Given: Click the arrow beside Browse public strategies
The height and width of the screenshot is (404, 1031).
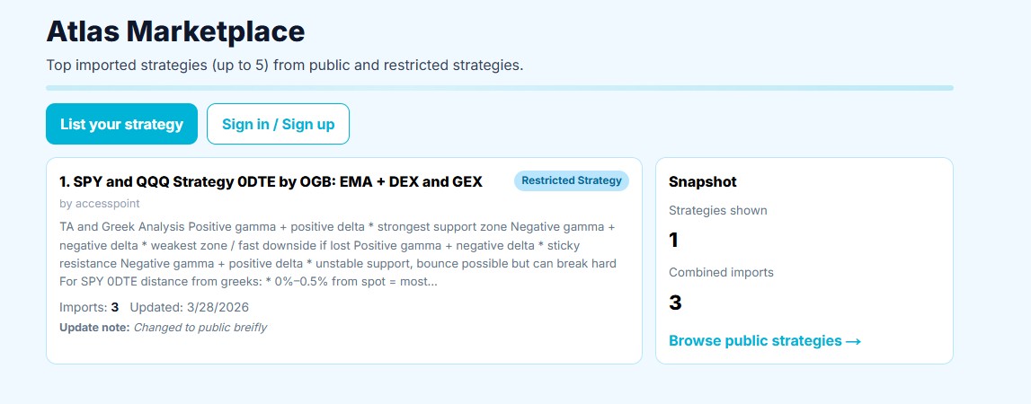Looking at the screenshot, I should (854, 341).
